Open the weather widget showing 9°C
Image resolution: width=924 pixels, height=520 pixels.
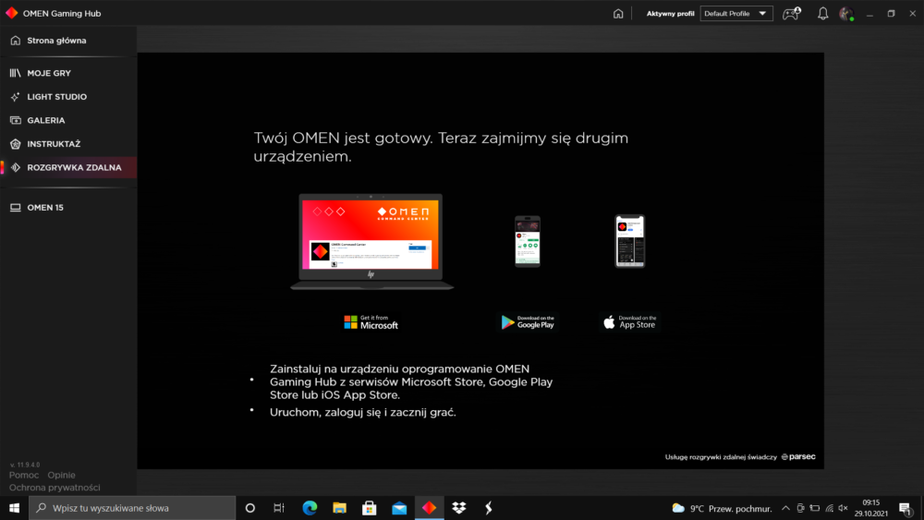point(722,508)
